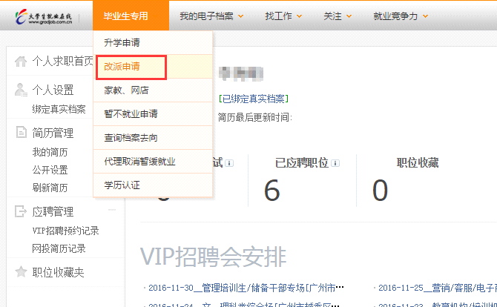Viewport: 497px width, 307px height.
Task: Click 学历认证 menu item
Action: pos(122,185)
